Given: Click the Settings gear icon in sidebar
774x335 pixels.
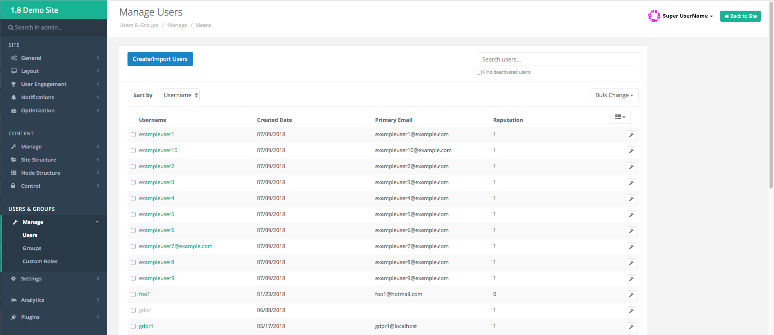Looking at the screenshot, I should [14, 278].
